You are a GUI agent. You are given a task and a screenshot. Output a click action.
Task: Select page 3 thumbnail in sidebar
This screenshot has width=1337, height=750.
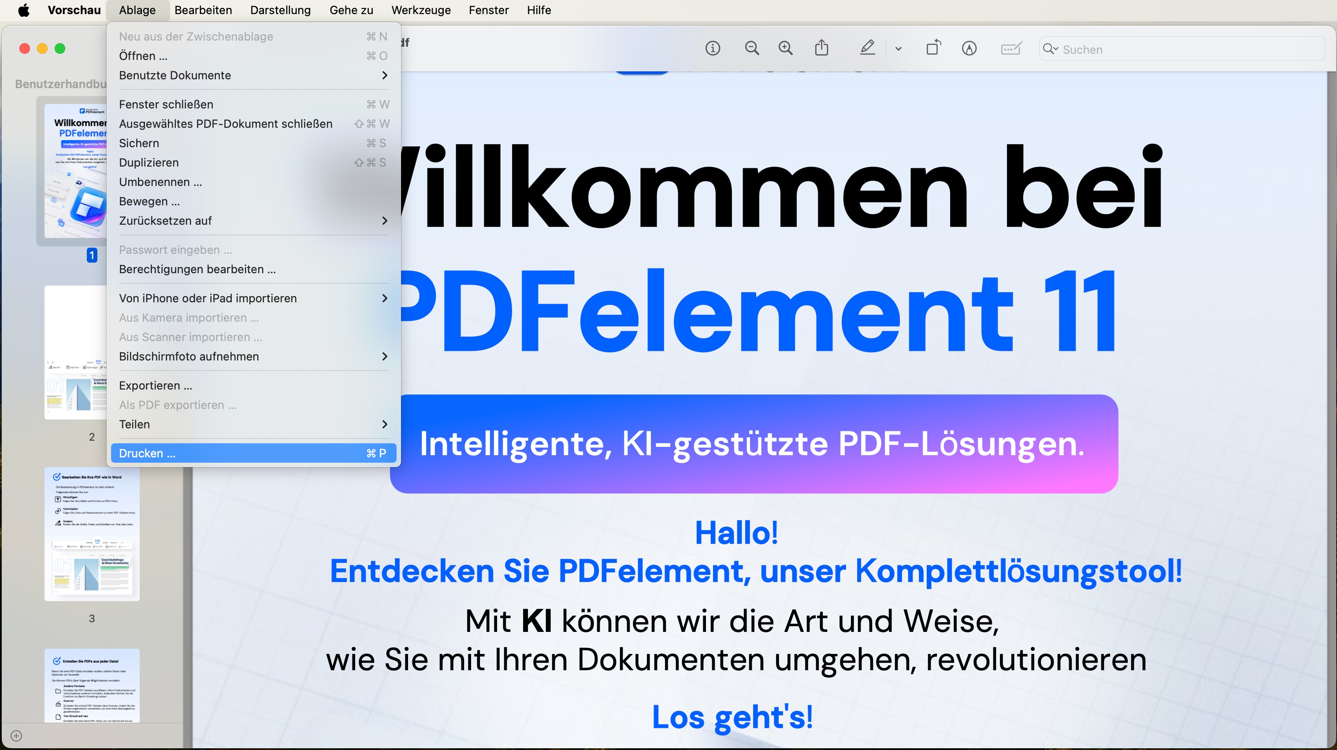(x=92, y=534)
